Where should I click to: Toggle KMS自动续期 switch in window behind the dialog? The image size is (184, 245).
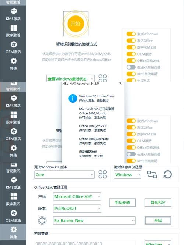coord(131,161)
